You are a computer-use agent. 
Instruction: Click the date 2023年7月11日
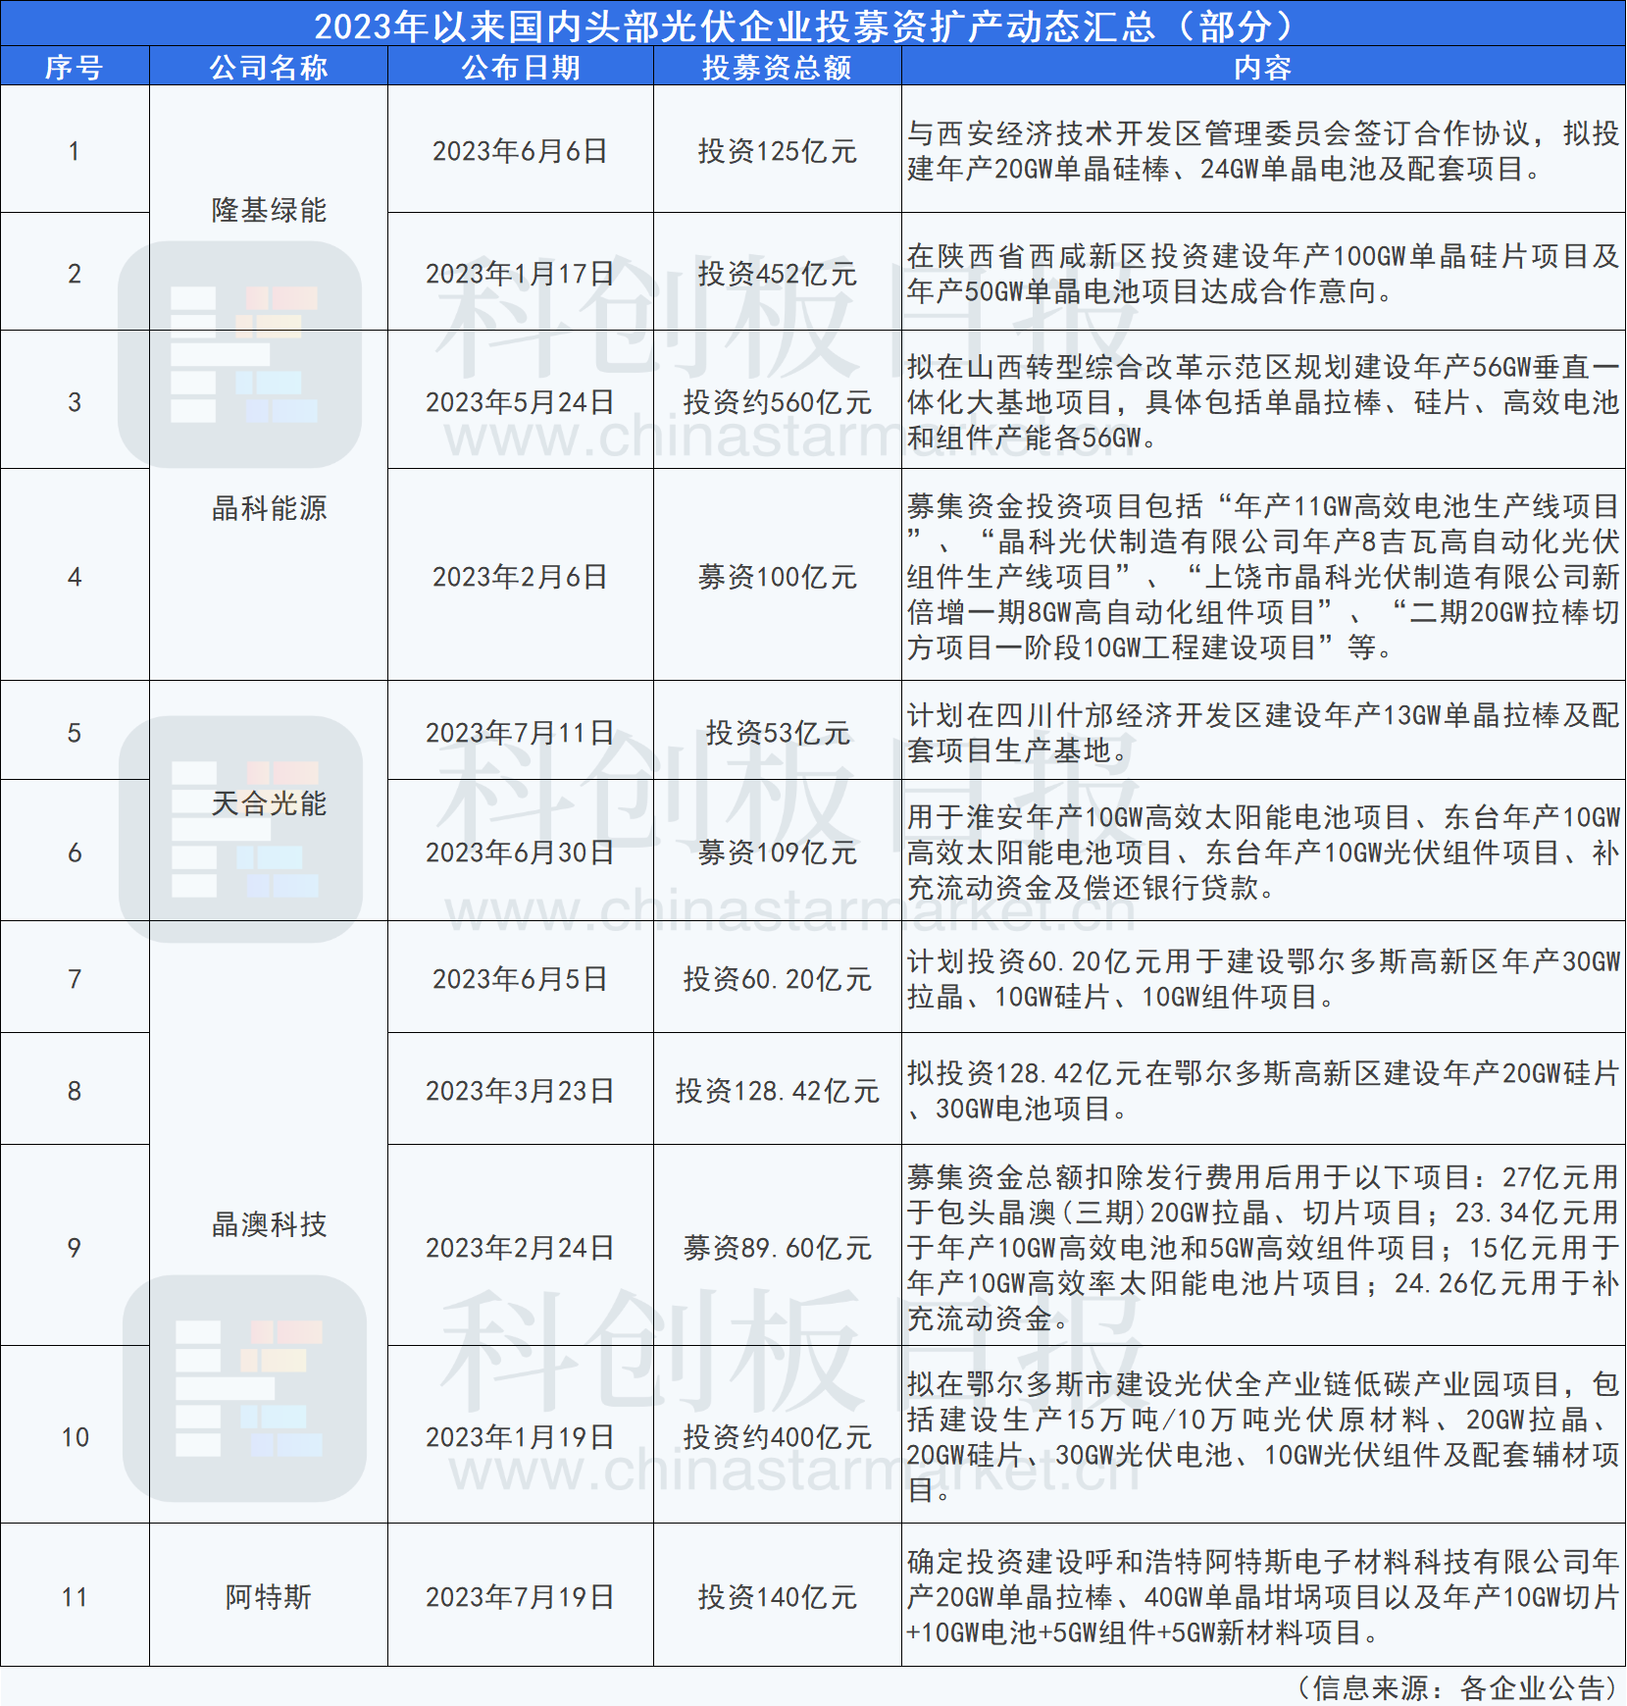[521, 732]
